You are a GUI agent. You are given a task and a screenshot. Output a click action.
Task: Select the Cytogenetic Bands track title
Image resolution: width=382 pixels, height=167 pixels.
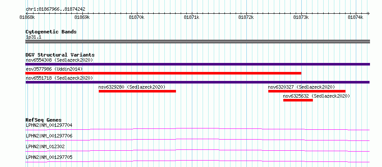tap(51, 32)
